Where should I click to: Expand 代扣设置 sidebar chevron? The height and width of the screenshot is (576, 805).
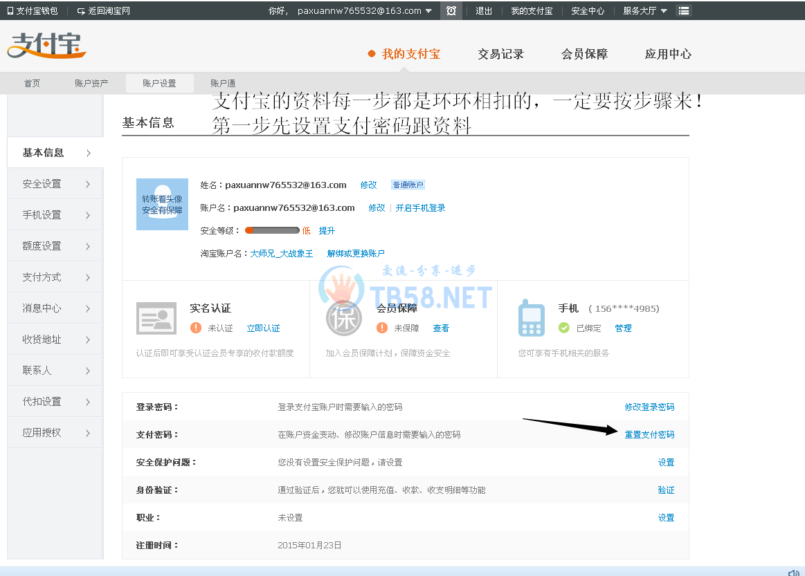point(89,402)
